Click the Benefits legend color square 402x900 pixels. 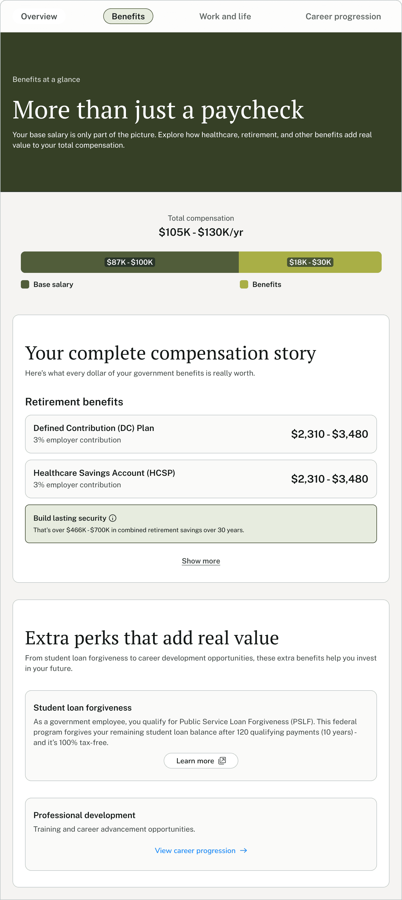point(244,284)
